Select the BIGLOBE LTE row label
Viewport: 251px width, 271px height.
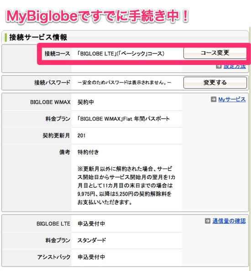(x=53, y=223)
